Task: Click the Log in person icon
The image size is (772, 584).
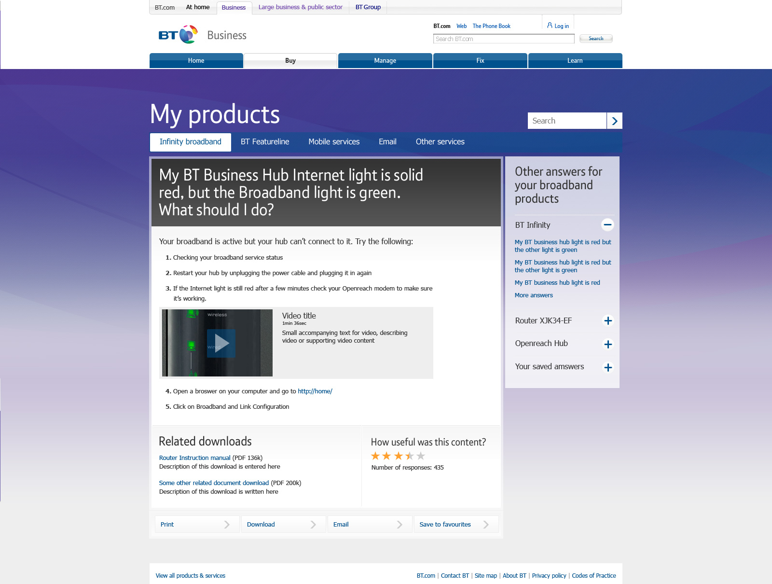Action: pyautogui.click(x=550, y=25)
